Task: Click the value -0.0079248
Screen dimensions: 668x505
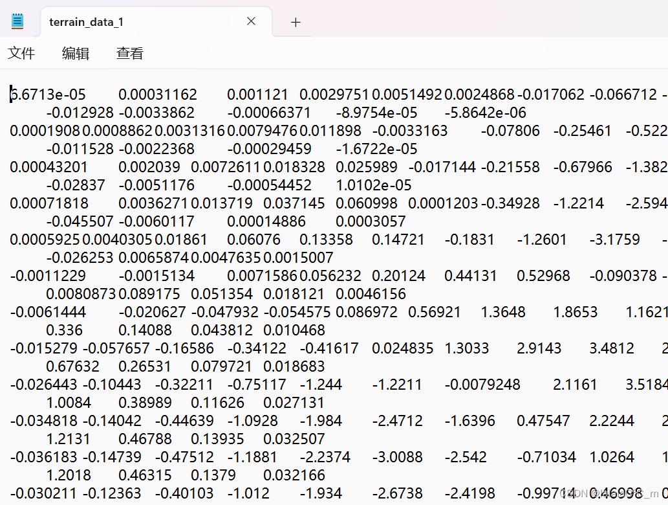Action: pyautogui.click(x=482, y=385)
